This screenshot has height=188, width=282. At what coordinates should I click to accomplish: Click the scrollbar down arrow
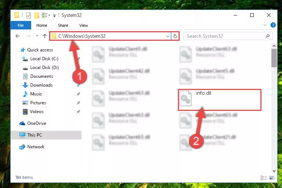click(274, 171)
